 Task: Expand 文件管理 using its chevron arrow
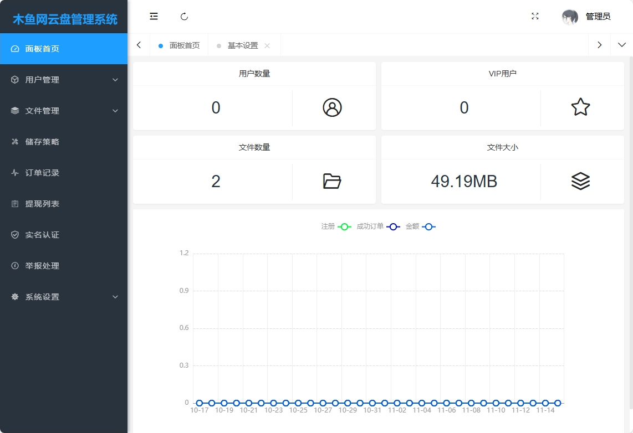click(x=115, y=111)
